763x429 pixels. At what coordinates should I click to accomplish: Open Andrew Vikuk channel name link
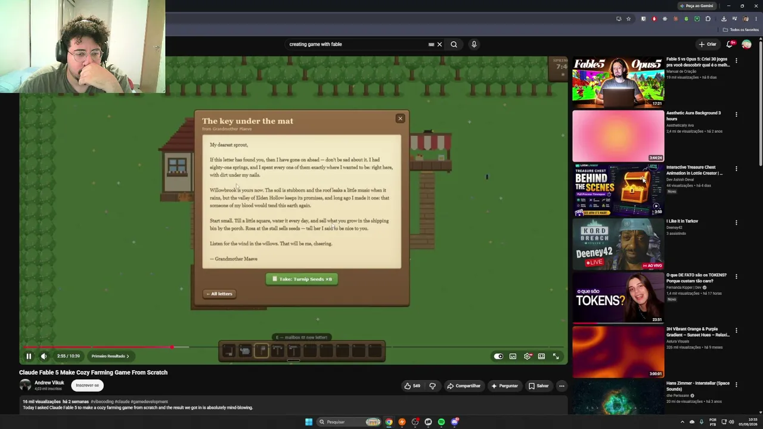click(x=49, y=383)
